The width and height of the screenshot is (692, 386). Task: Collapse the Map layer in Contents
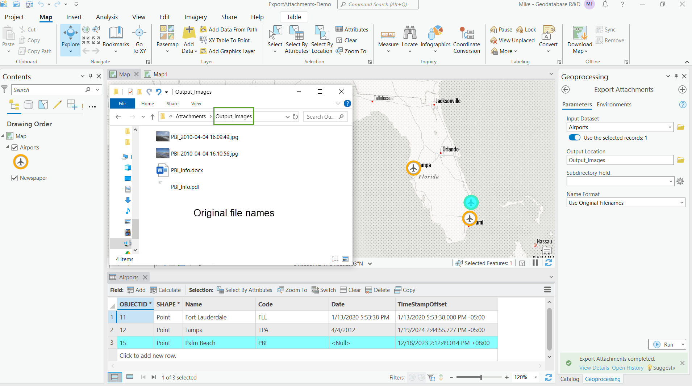(x=3, y=136)
